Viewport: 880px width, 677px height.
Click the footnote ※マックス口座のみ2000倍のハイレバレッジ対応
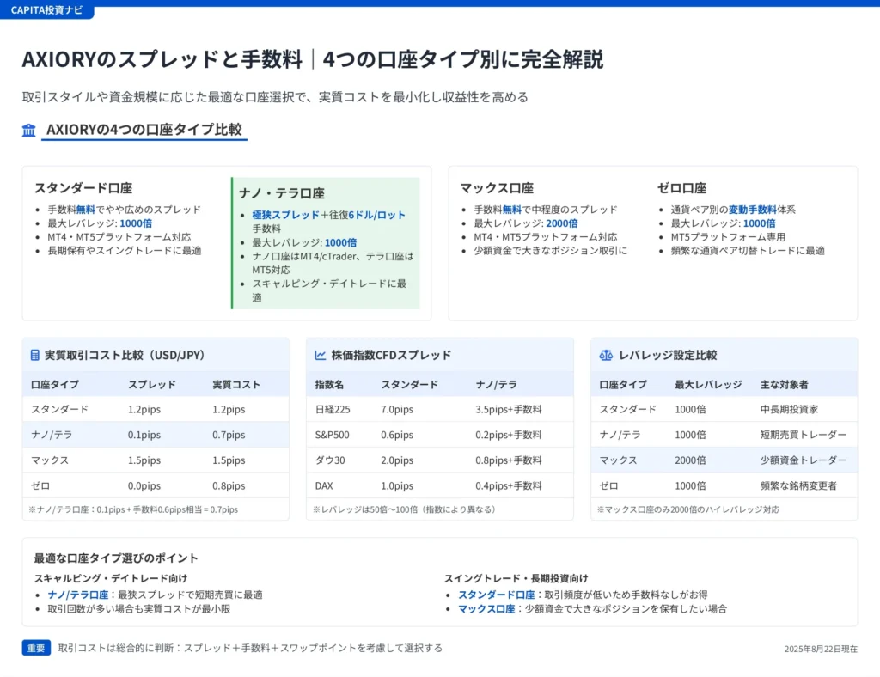tap(688, 509)
